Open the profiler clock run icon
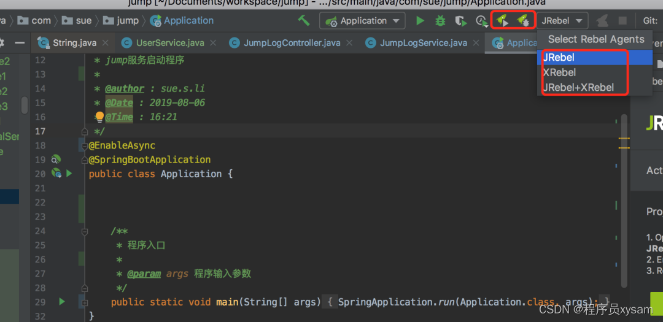Viewport: 663px width, 322px height. (x=482, y=21)
